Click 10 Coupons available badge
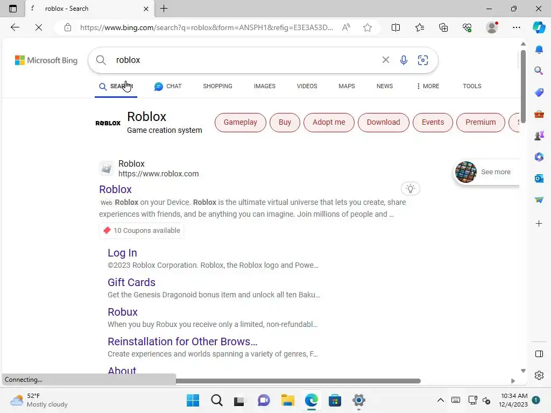The image size is (551, 413). tap(142, 230)
